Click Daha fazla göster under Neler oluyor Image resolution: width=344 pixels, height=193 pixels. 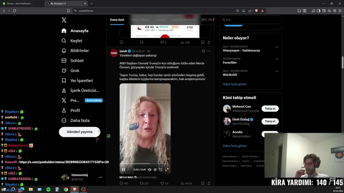click(235, 84)
